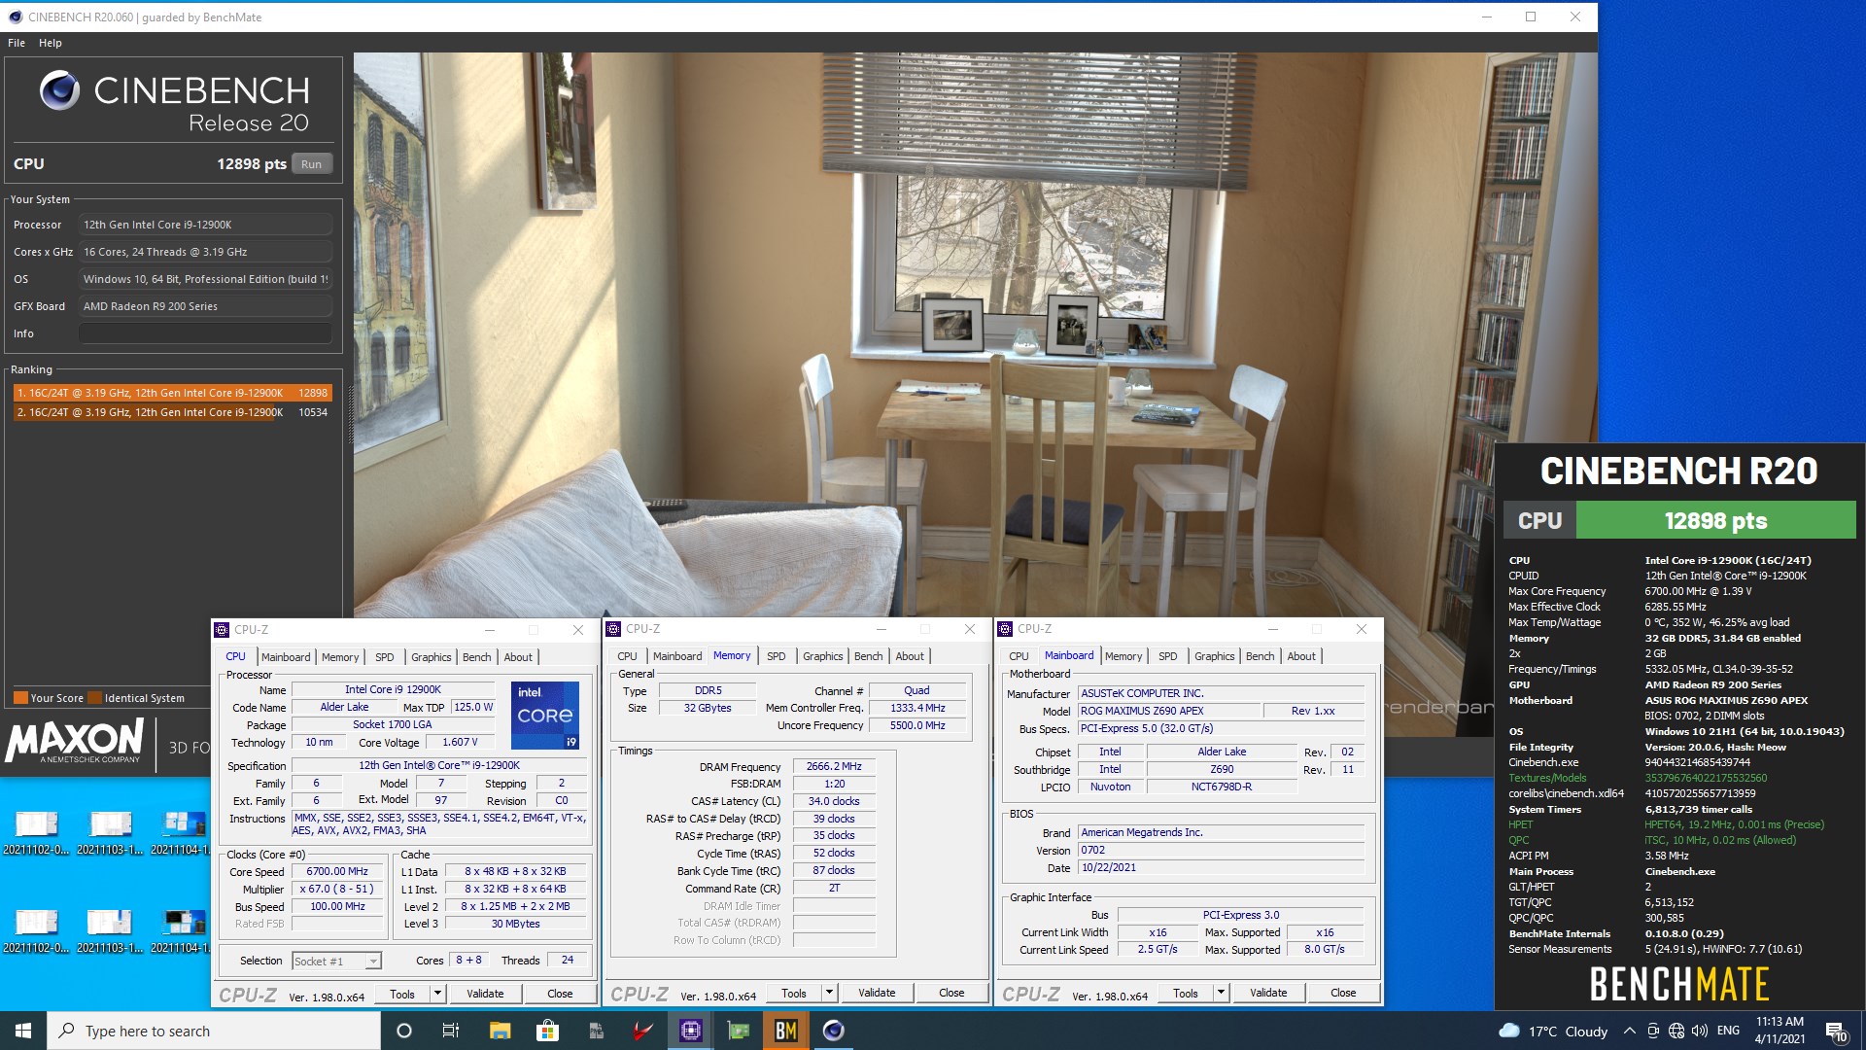Select ranking entry with score 10534
This screenshot has width=1866, height=1050.
point(172,412)
